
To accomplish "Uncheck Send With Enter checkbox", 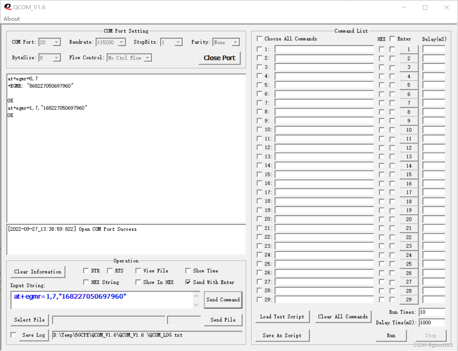I will point(188,282).
